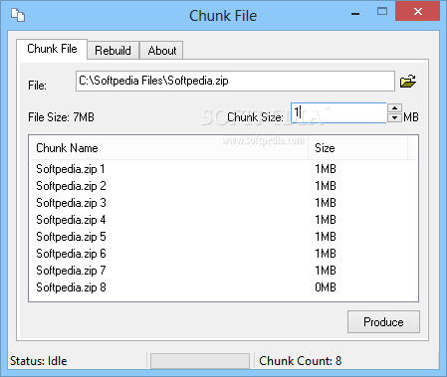Select the Chunk File tab
447x377 pixels.
coord(52,49)
